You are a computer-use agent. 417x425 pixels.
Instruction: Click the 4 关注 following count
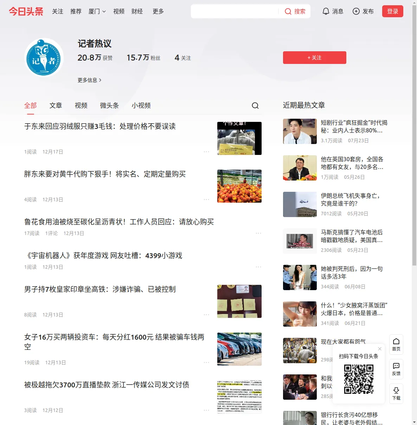pyautogui.click(x=183, y=58)
